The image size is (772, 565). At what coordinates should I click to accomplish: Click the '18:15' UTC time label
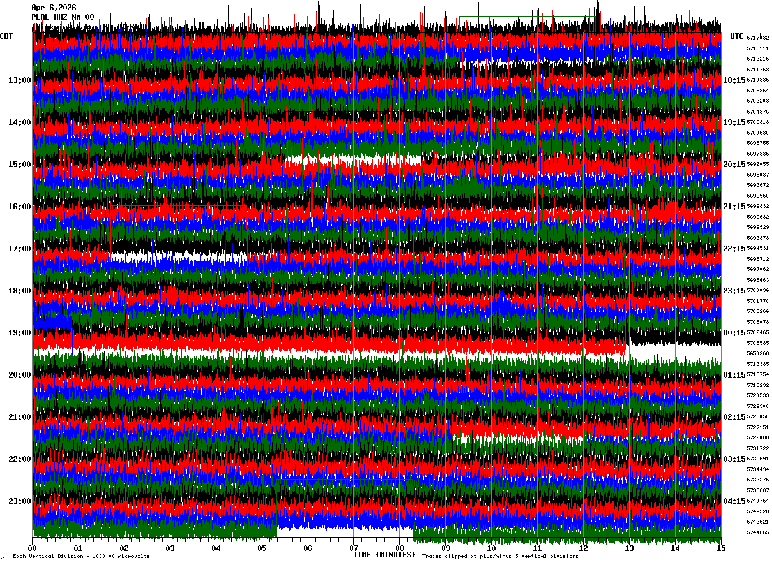[734, 80]
